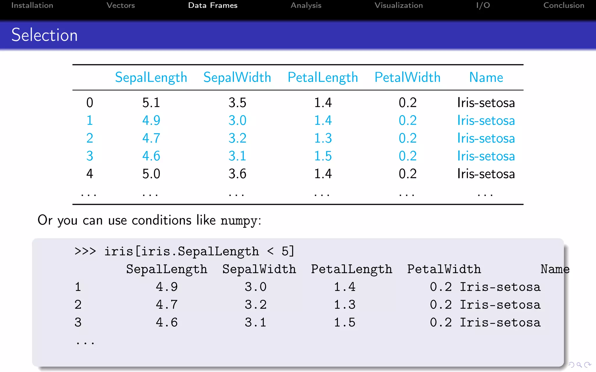The image size is (596, 372).
Task: Click PetalLength header in code output
Action: tap(352, 269)
